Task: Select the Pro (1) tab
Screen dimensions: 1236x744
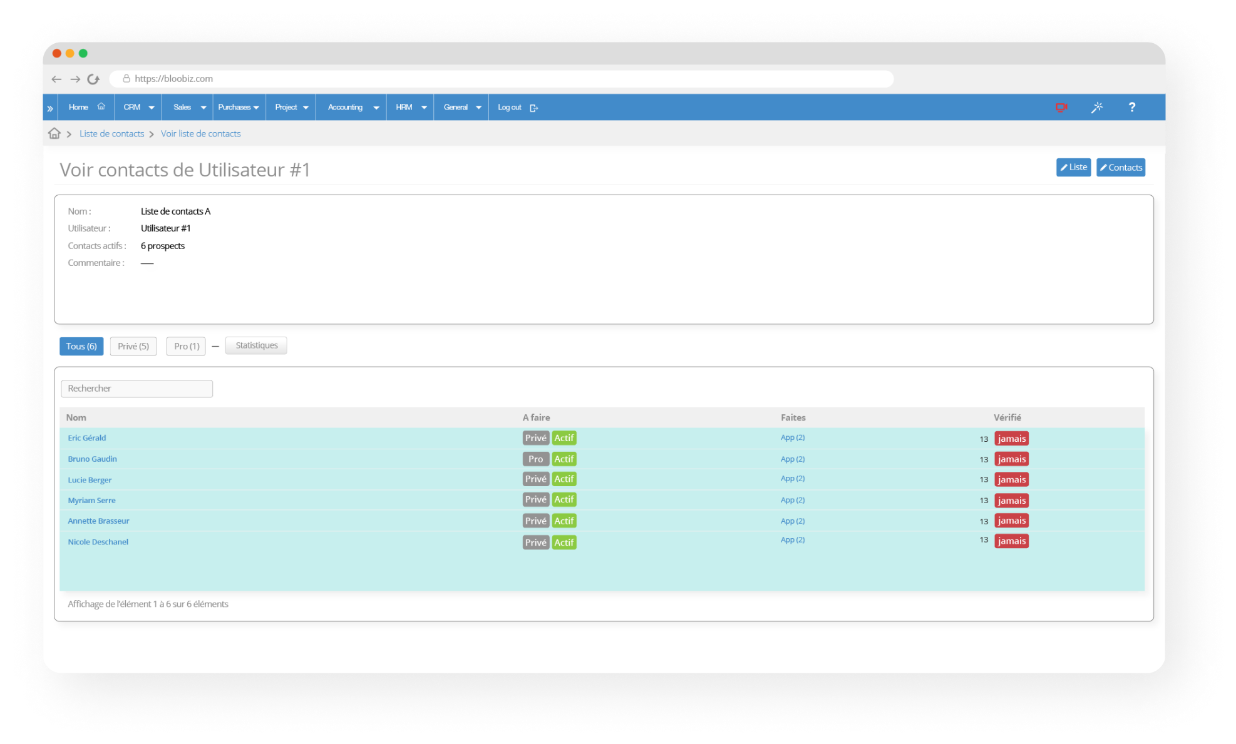Action: (186, 346)
